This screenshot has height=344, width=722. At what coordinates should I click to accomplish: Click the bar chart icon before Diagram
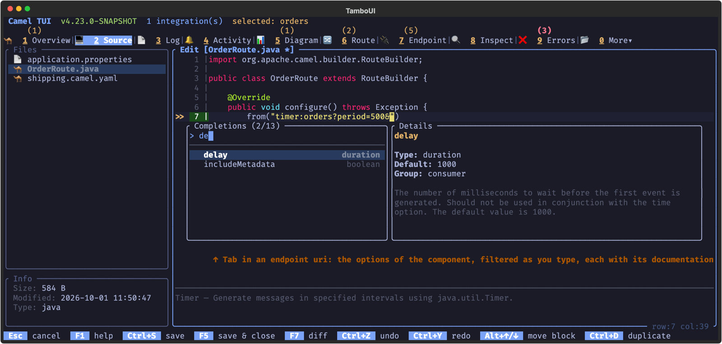[260, 40]
